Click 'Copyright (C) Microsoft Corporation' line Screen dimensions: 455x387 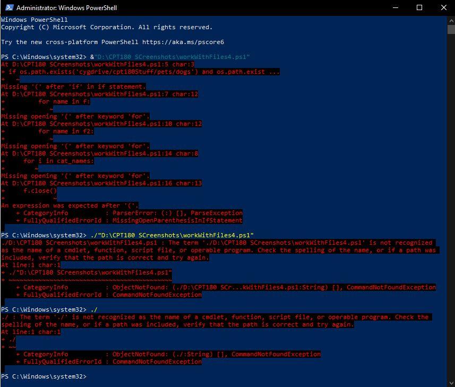pyautogui.click(x=107, y=27)
